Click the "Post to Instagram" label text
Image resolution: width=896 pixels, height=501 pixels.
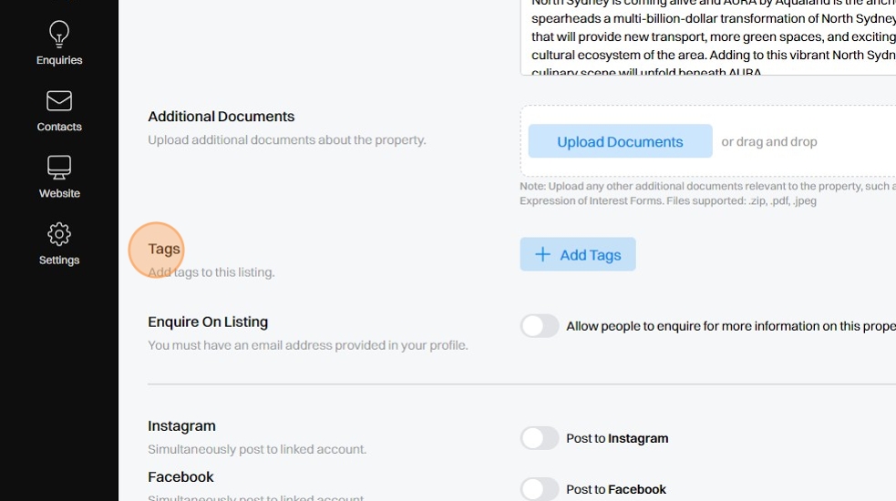click(617, 438)
